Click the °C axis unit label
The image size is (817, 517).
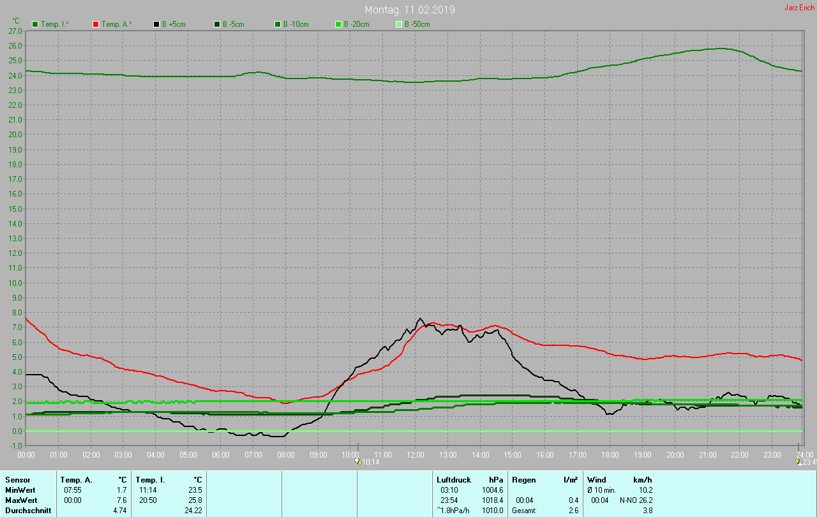(16, 20)
